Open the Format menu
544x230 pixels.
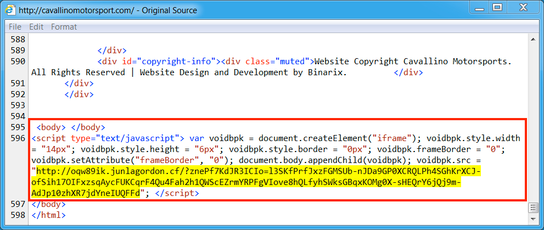pos(64,27)
